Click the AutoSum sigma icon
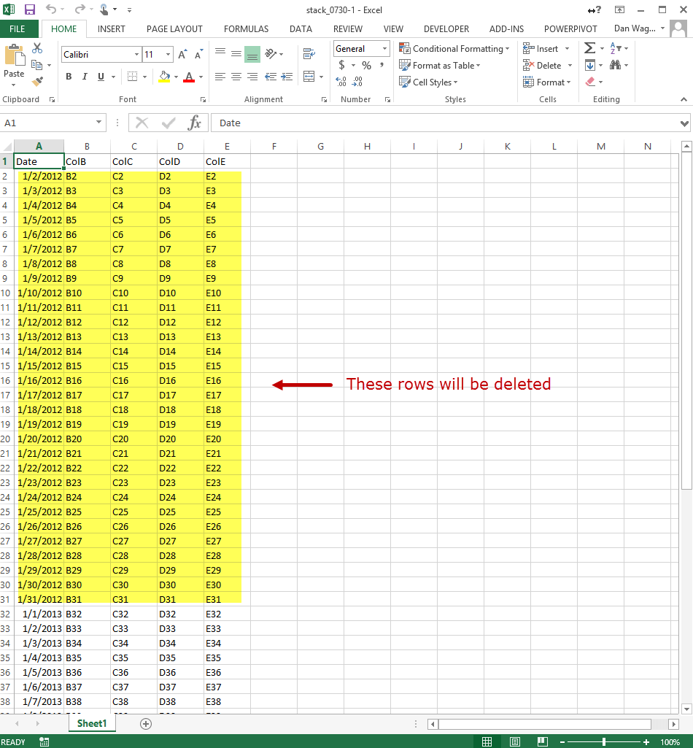Image resolution: width=693 pixels, height=748 pixels. pyautogui.click(x=590, y=48)
